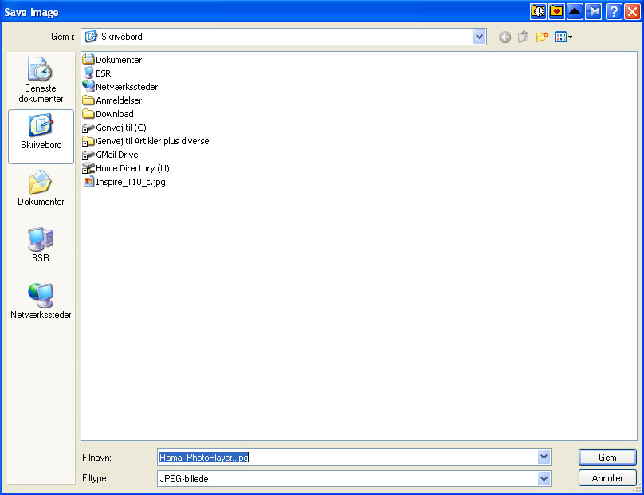The image size is (644, 495).
Task: Expand the Filtype dropdown
Action: 544,478
